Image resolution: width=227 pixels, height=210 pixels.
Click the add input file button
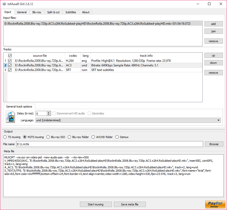click(x=213, y=24)
